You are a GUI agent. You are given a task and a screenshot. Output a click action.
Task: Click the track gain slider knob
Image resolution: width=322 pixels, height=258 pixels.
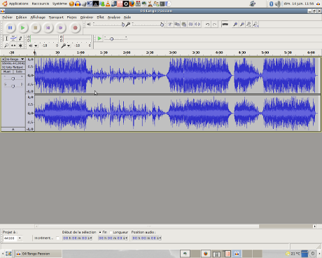tap(13, 79)
